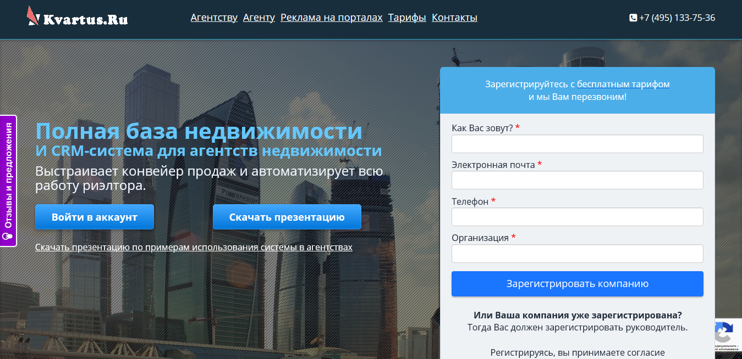The width and height of the screenshot is (742, 359).
Task: Click the Kvartus.Ru logo
Action: (x=78, y=17)
